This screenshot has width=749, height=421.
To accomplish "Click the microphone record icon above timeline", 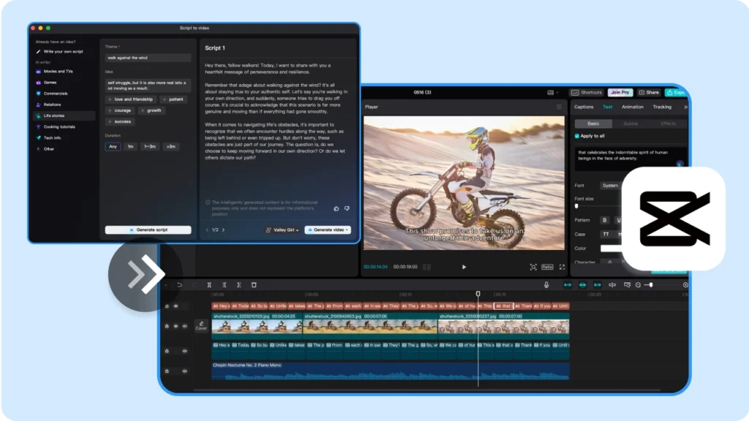I will tap(546, 285).
